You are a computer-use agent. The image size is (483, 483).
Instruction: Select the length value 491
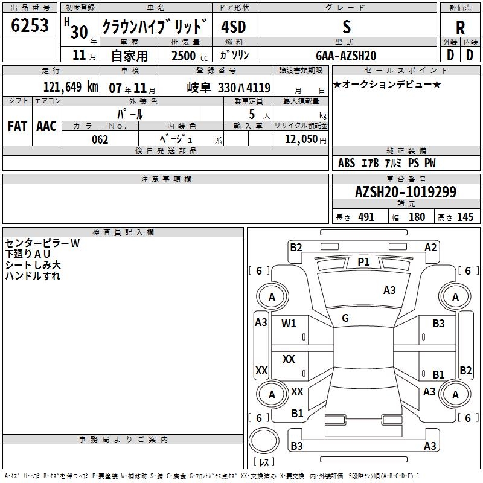[366, 217]
